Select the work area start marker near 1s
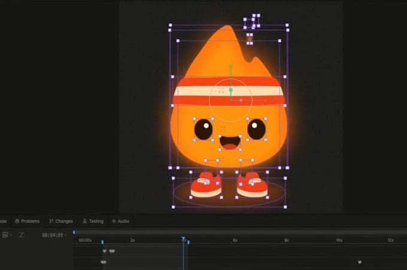The height and width of the screenshot is (270, 407). point(102,242)
